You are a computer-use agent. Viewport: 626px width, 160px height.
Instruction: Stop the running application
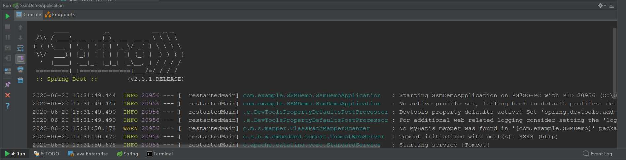(x=7, y=27)
